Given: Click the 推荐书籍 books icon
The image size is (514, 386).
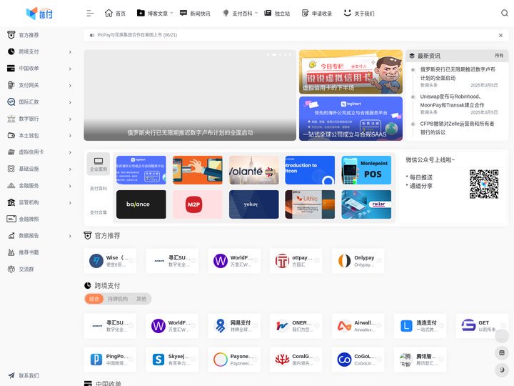Looking at the screenshot, I should (11, 252).
